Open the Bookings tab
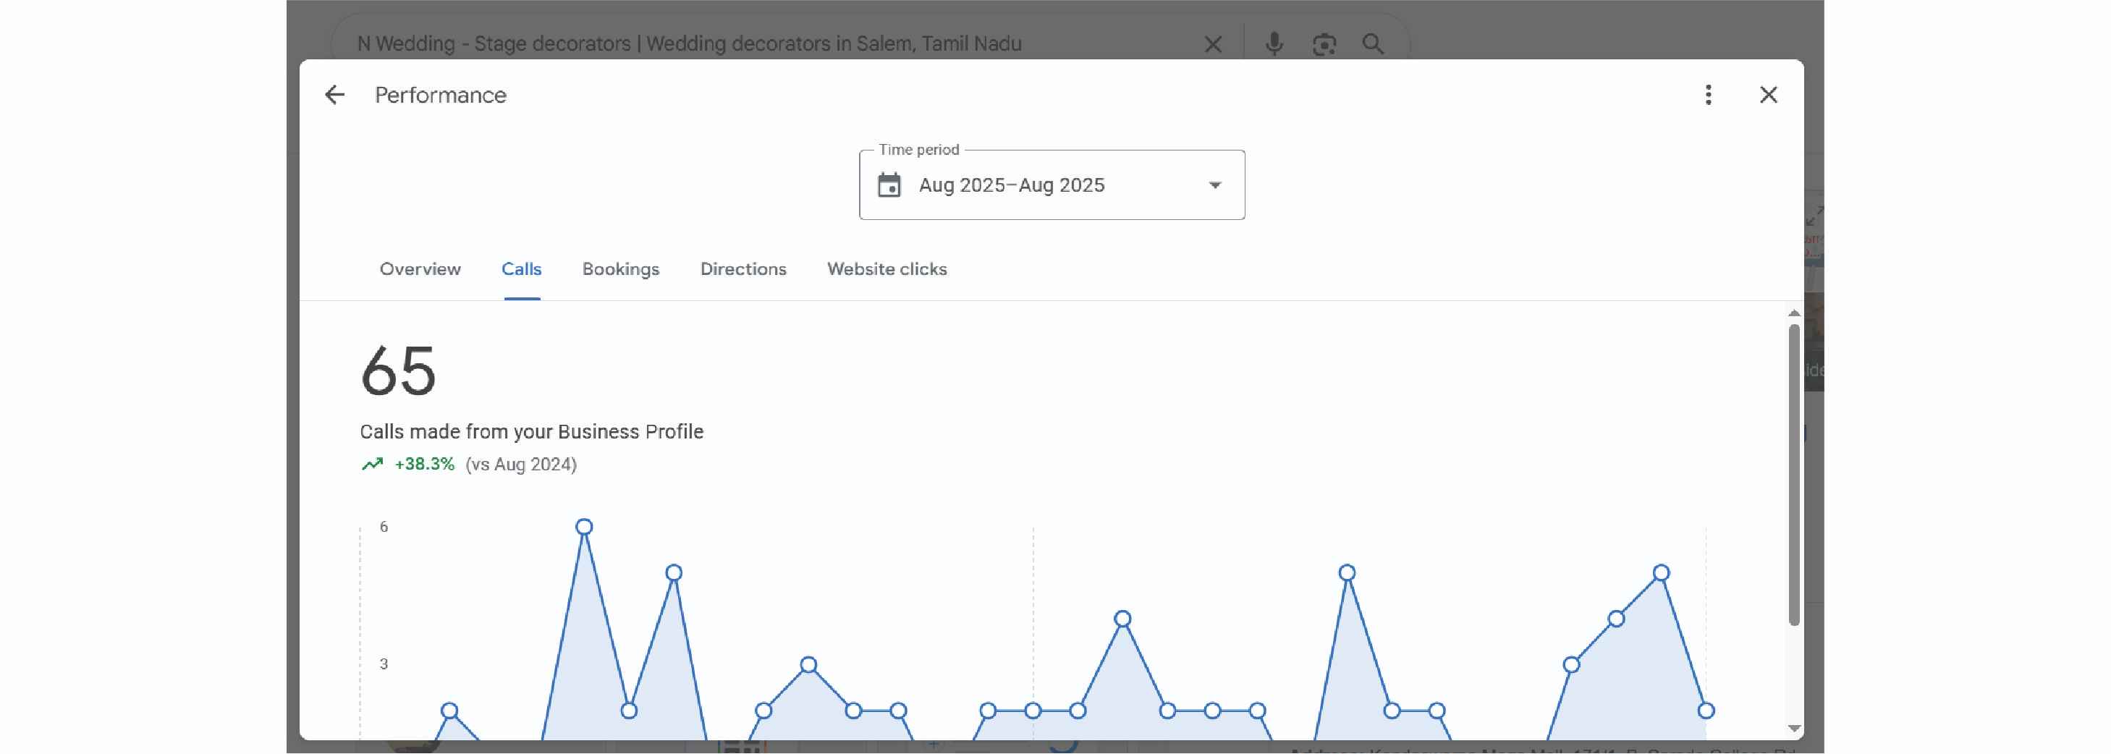 point(620,268)
